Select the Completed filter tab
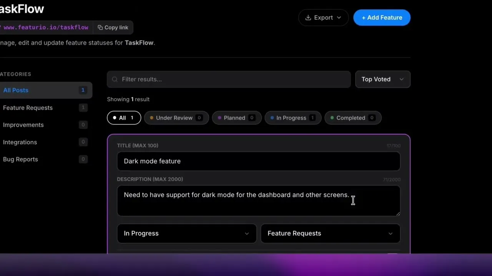492x276 pixels. pyautogui.click(x=353, y=118)
